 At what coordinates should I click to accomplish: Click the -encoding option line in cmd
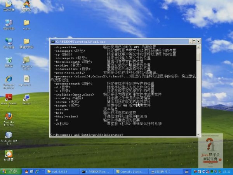click(102, 98)
